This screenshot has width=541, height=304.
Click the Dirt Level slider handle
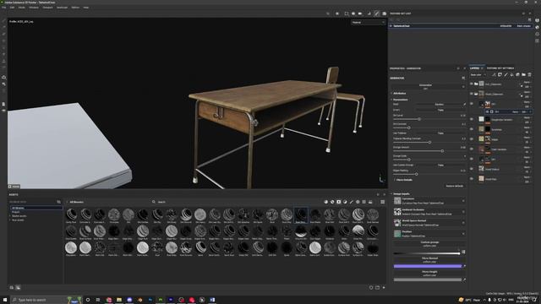pos(419,119)
